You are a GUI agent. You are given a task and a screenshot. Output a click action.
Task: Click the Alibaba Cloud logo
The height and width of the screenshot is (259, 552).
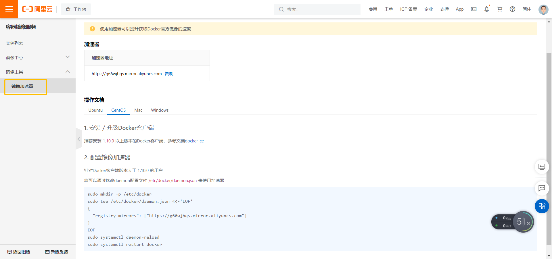tap(37, 9)
